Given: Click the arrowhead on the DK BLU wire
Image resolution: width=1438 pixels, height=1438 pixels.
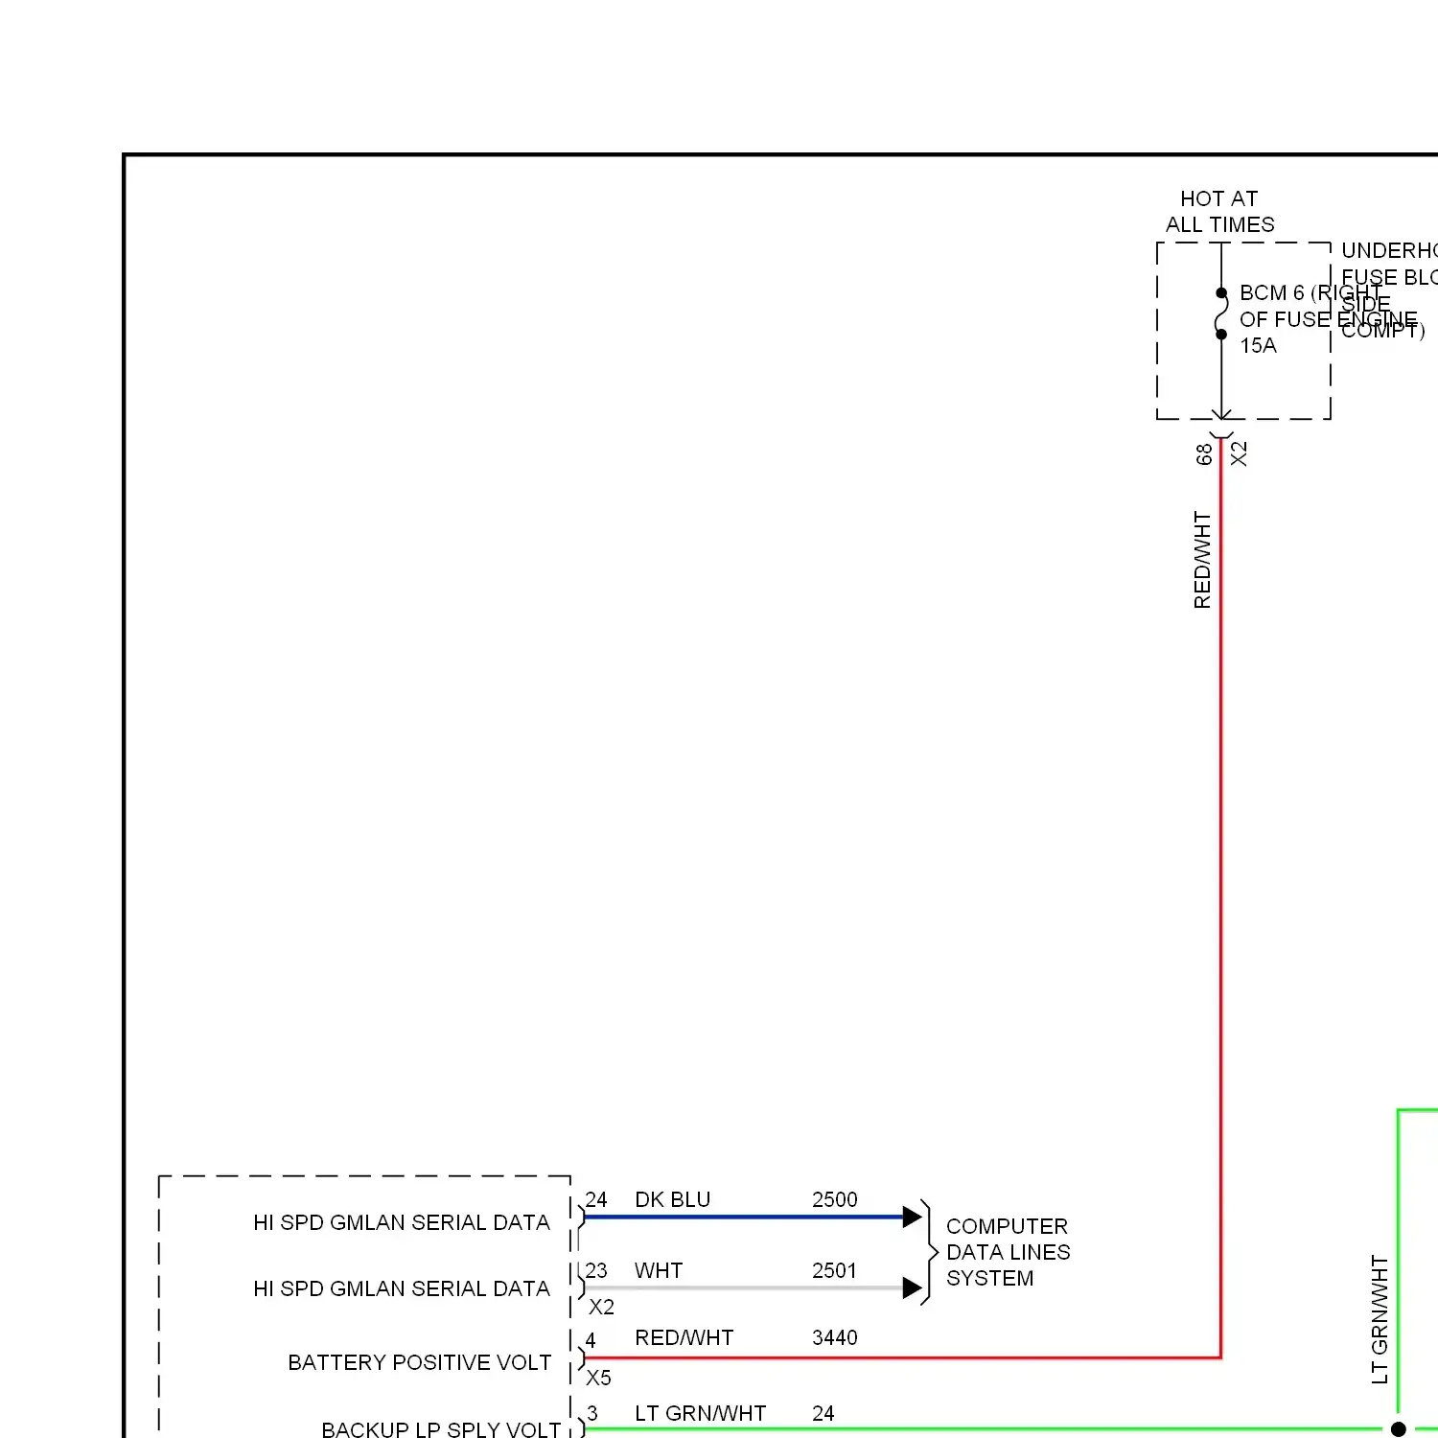Looking at the screenshot, I should tap(912, 1218).
